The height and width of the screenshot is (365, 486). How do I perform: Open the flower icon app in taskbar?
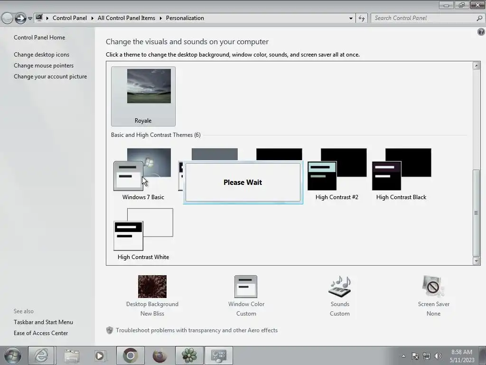coord(189,355)
